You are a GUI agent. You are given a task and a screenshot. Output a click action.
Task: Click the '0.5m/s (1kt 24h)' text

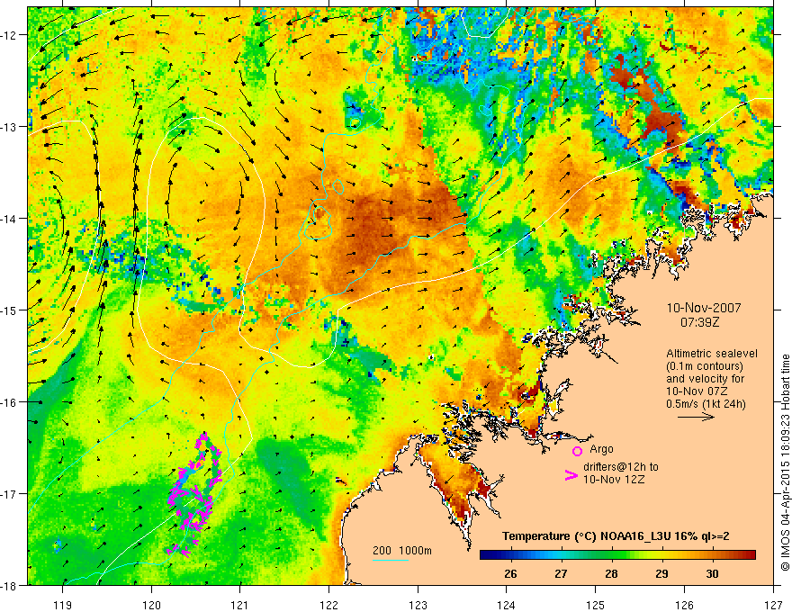click(x=706, y=404)
